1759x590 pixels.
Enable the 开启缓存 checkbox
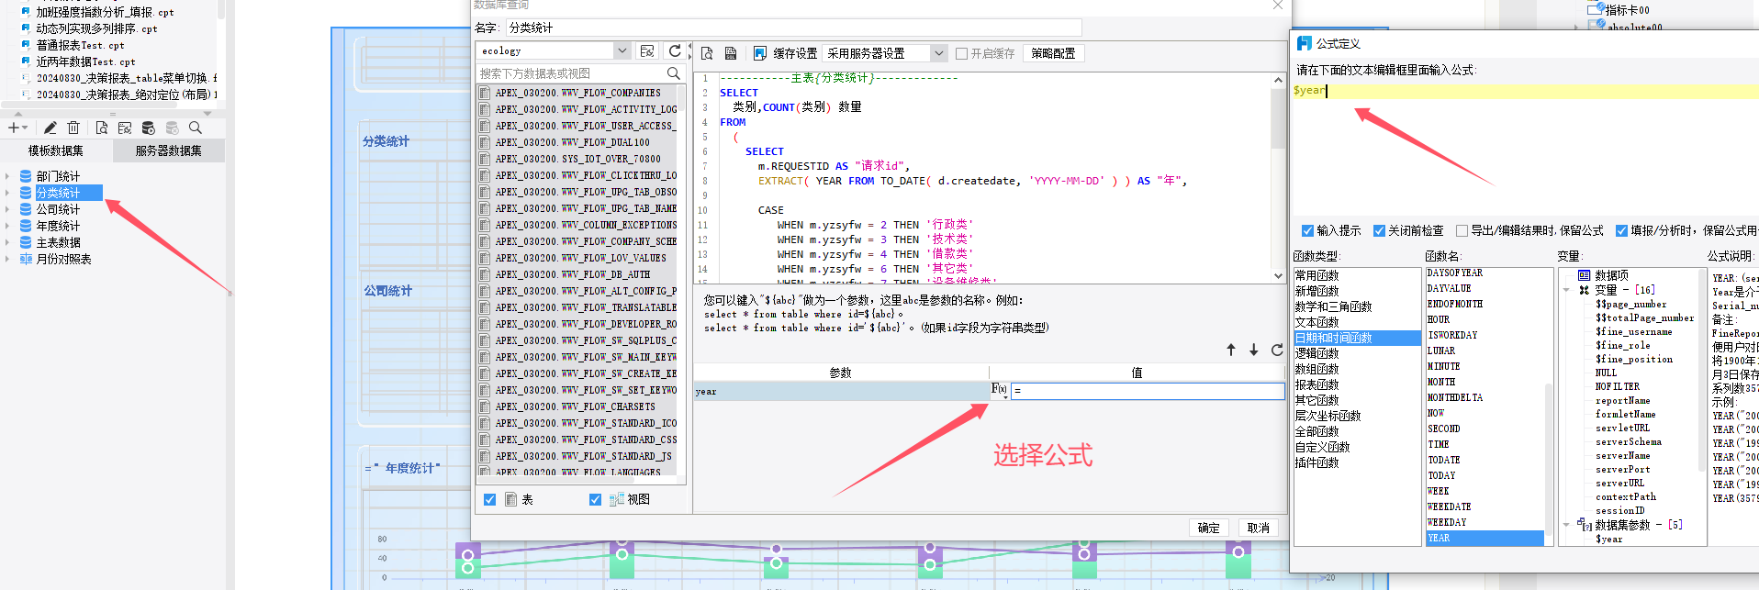(961, 53)
